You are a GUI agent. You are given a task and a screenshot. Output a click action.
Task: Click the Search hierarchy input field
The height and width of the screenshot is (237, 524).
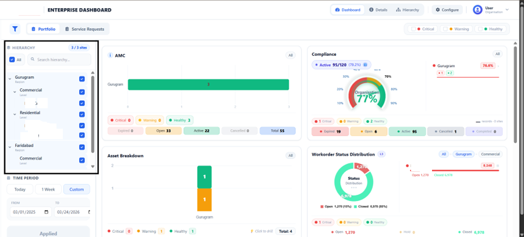61,59
